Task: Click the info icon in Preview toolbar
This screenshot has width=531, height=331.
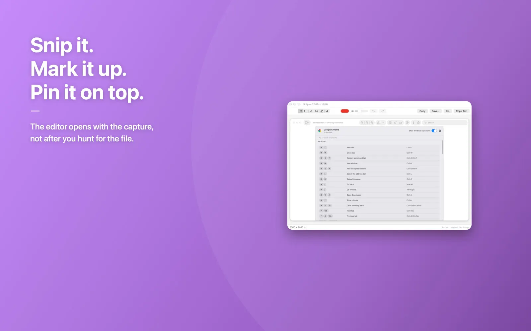Action: point(414,122)
